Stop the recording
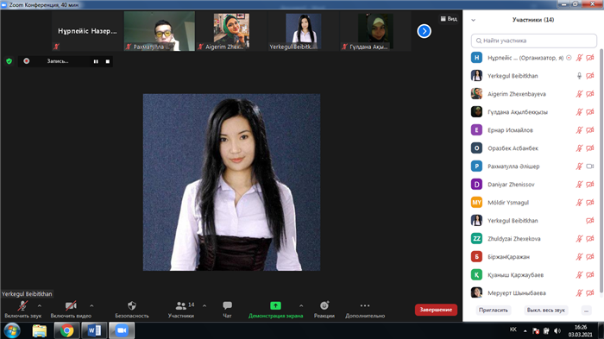This screenshot has width=604, height=339. (108, 61)
